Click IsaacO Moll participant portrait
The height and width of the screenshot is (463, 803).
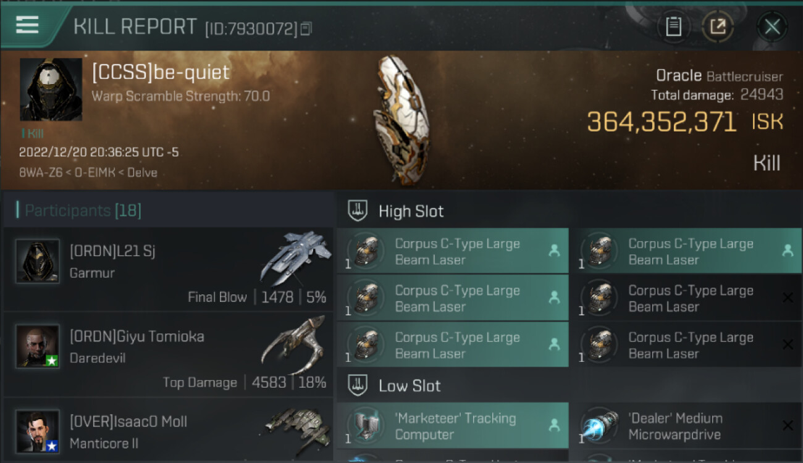(38, 432)
